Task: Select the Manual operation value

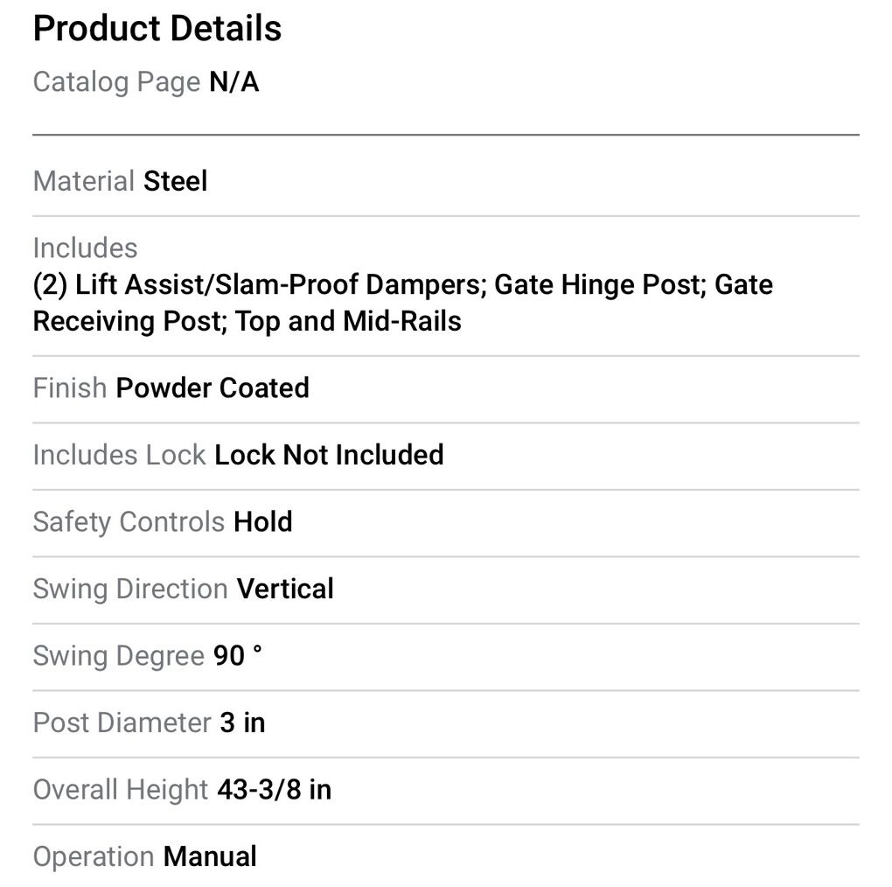Action: pos(210,856)
